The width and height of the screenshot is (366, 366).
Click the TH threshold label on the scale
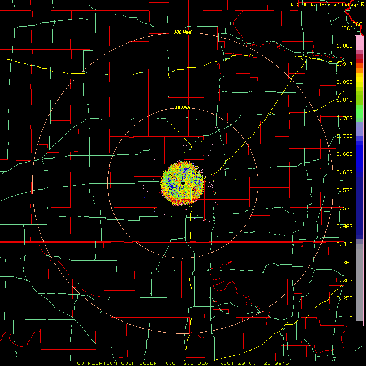click(349, 316)
